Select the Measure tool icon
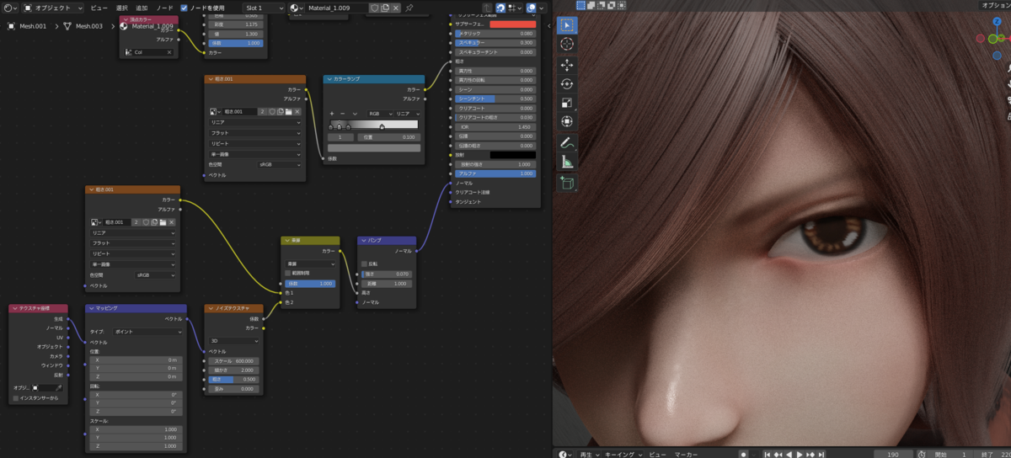The height and width of the screenshot is (458, 1011). [x=566, y=162]
